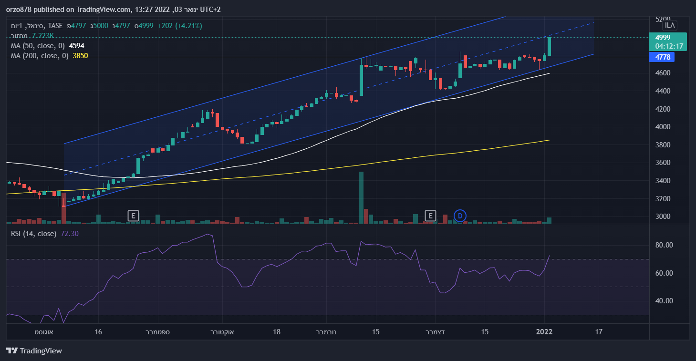The height and width of the screenshot is (361, 696).
Task: Click the 3600 price axis label
Action: (662, 163)
